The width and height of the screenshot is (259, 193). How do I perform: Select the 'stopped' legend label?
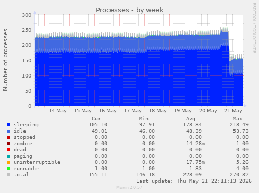tap(24, 137)
